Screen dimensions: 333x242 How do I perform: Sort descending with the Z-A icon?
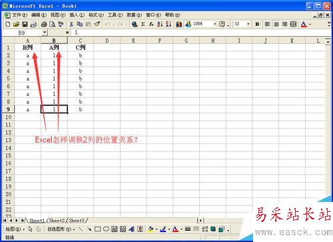pyautogui.click(x=168, y=24)
